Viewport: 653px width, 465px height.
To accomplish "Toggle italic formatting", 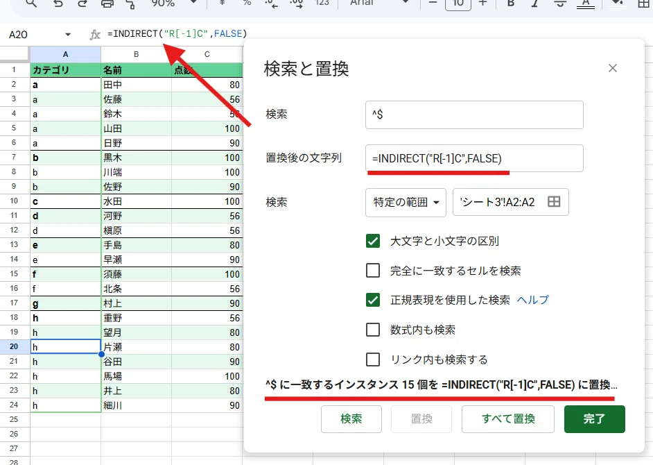I will (x=535, y=3).
